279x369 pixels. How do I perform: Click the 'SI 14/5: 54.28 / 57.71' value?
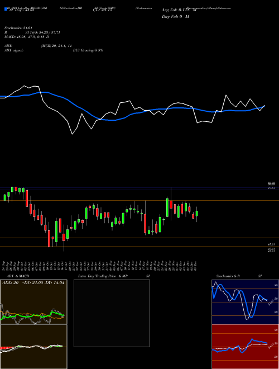pyautogui.click(x=43, y=32)
